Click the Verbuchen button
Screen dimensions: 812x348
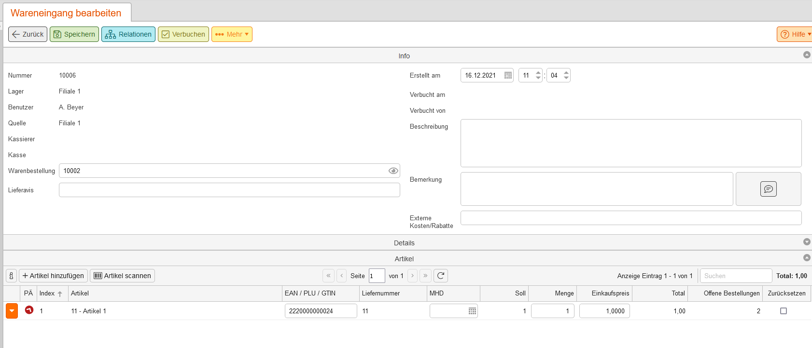click(x=183, y=34)
